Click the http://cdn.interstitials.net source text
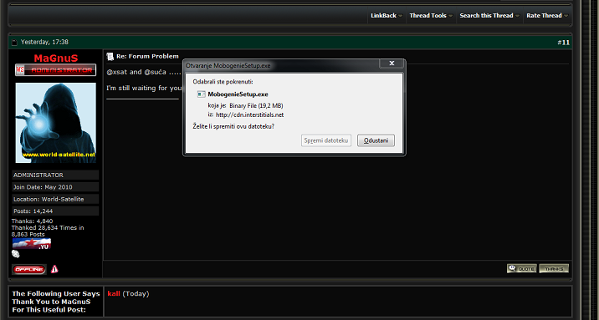 [x=250, y=114]
